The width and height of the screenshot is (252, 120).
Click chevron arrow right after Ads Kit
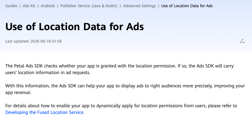[x=38, y=6]
